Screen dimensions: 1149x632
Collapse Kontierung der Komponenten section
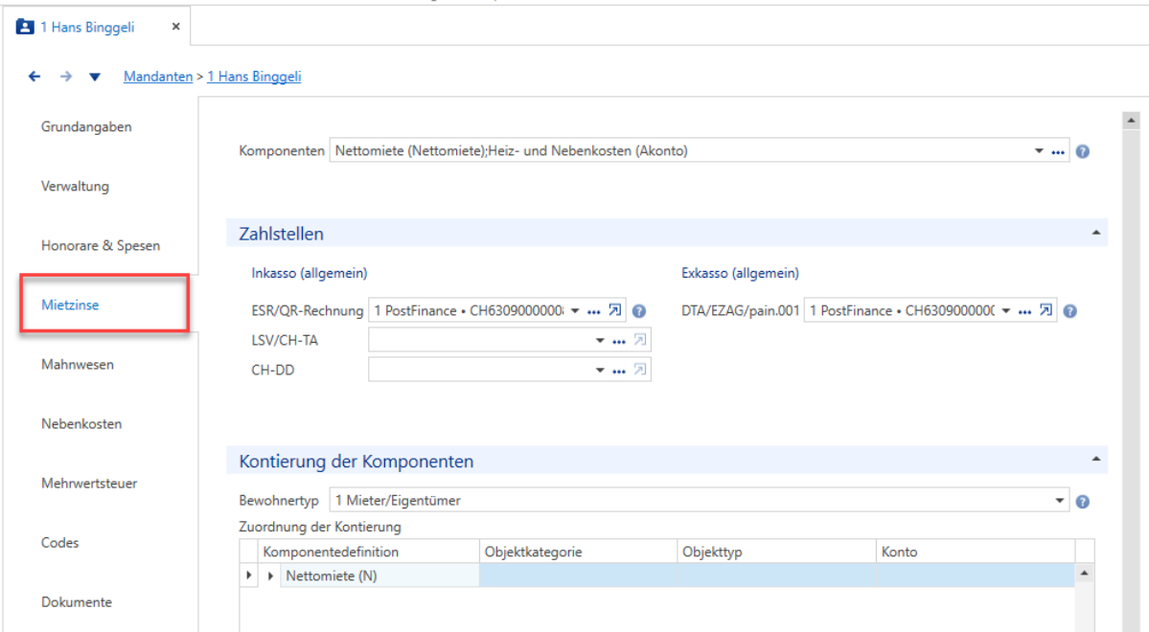pos(1095,460)
